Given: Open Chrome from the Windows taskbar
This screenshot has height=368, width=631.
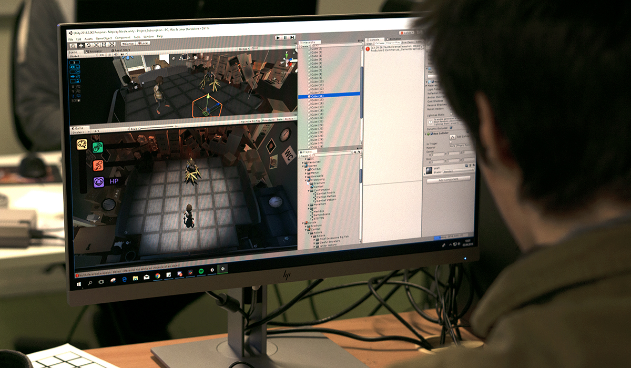Looking at the screenshot, I should click(158, 276).
